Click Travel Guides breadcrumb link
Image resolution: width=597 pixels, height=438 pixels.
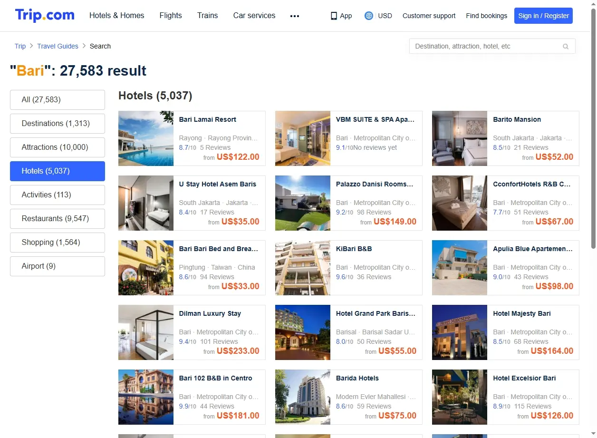tap(58, 46)
